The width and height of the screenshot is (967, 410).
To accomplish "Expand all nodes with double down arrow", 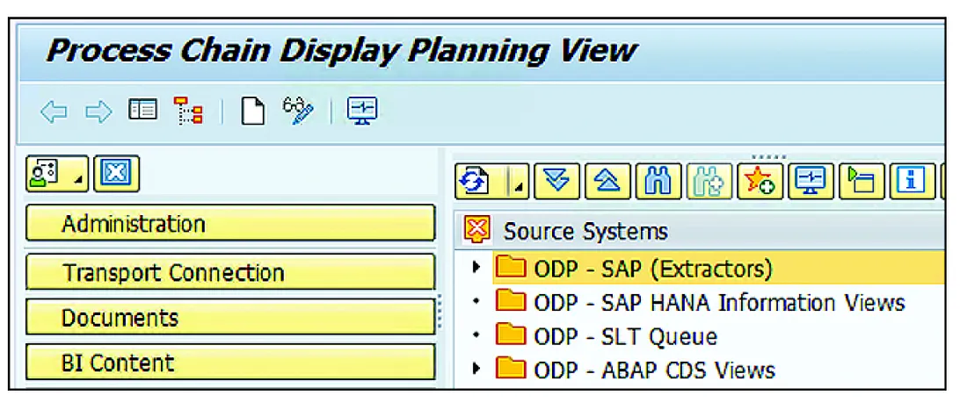I will click(557, 182).
